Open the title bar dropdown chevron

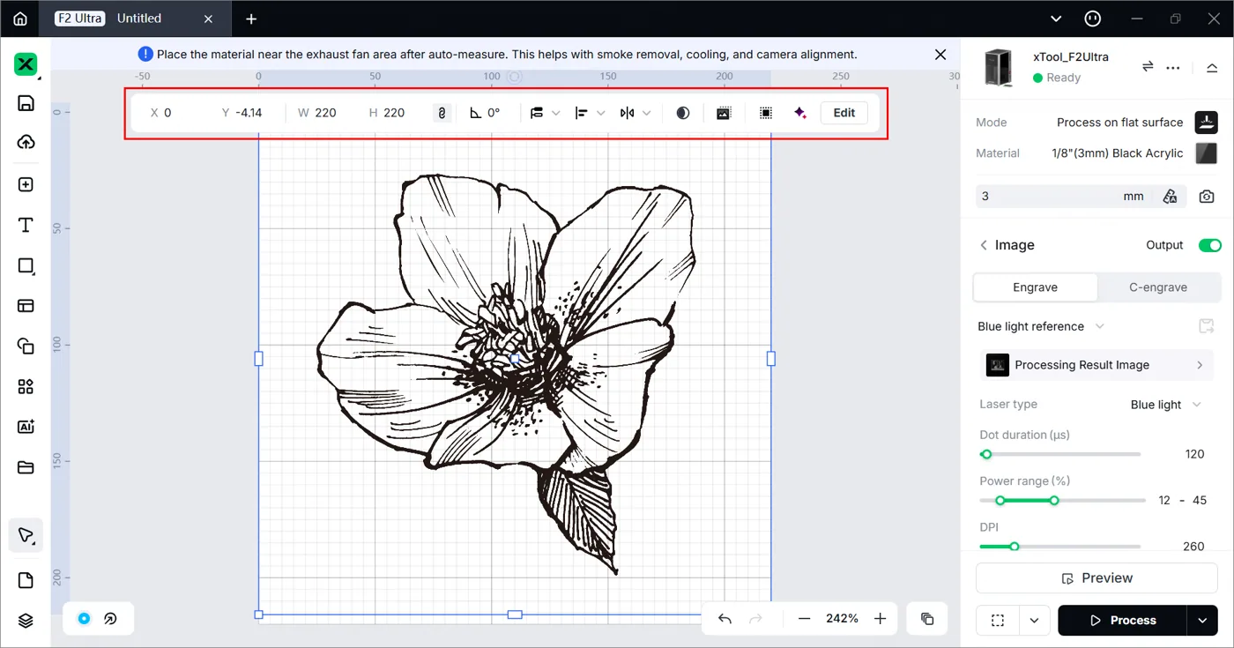(x=1057, y=19)
